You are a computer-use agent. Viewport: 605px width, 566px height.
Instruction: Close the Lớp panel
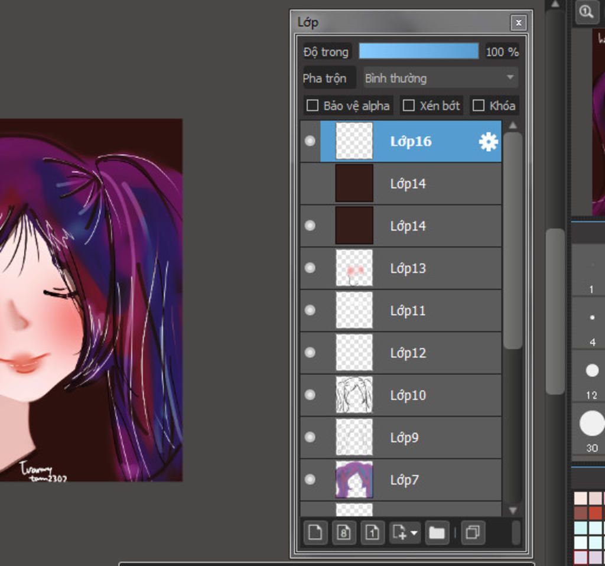click(519, 23)
